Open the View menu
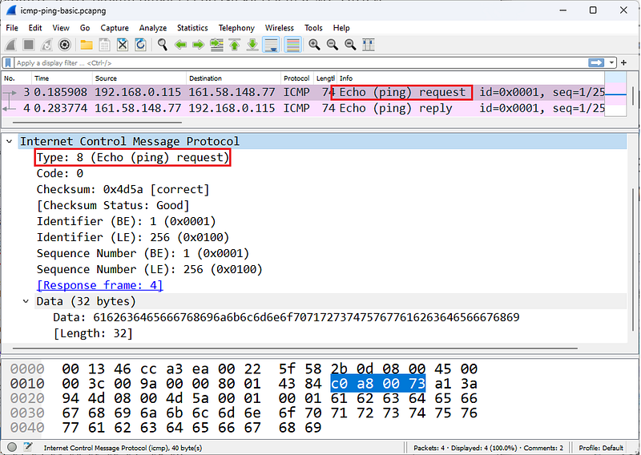 61,28
